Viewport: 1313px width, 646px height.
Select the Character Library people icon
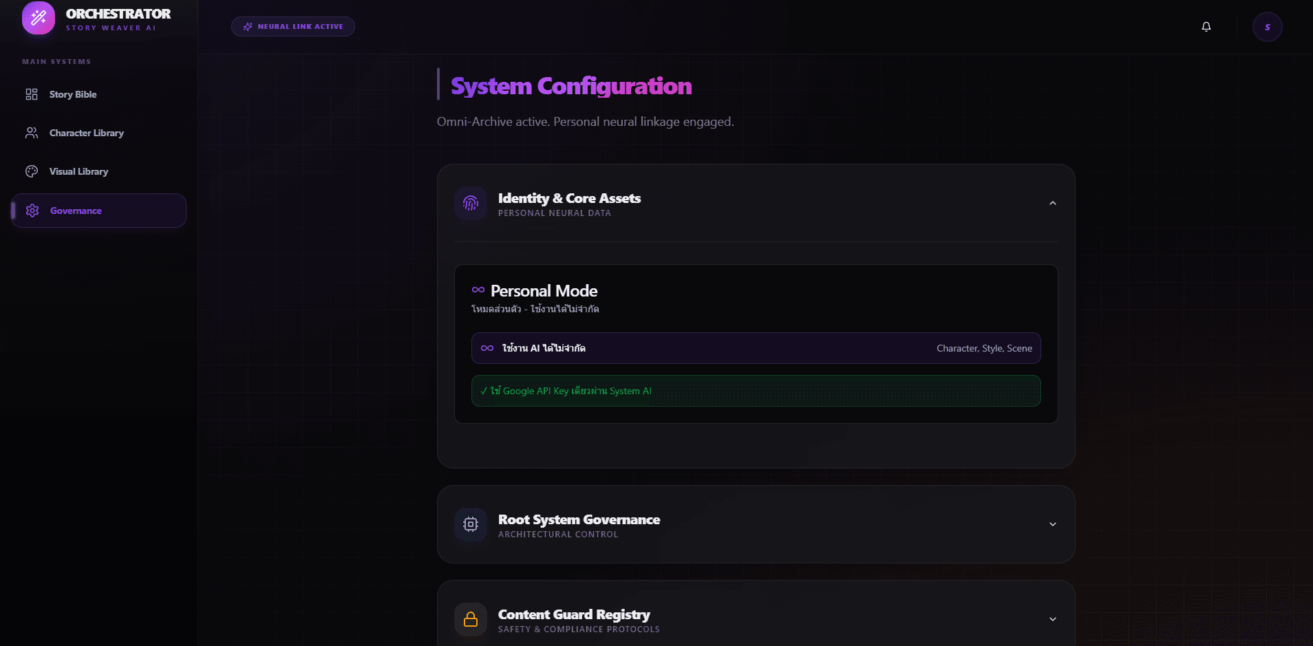pos(32,133)
